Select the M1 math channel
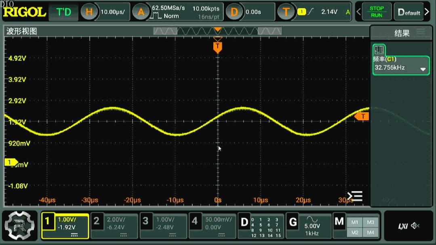Screen dimensions: 436x245 coord(355,222)
